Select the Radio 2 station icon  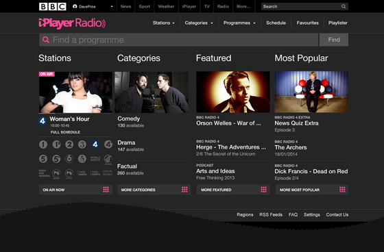click(x=69, y=144)
